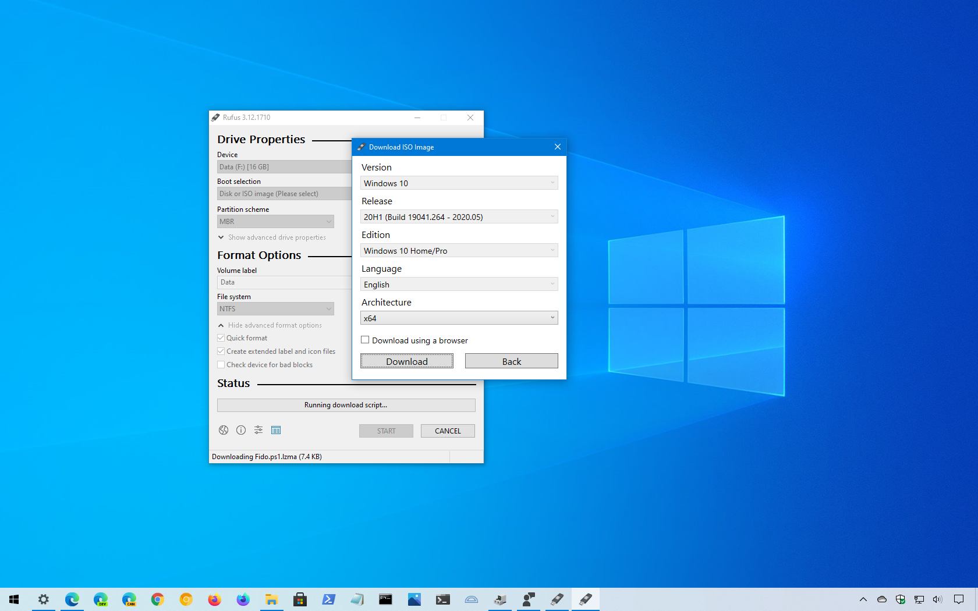Click the Back button
978x611 pixels.
pyautogui.click(x=512, y=361)
